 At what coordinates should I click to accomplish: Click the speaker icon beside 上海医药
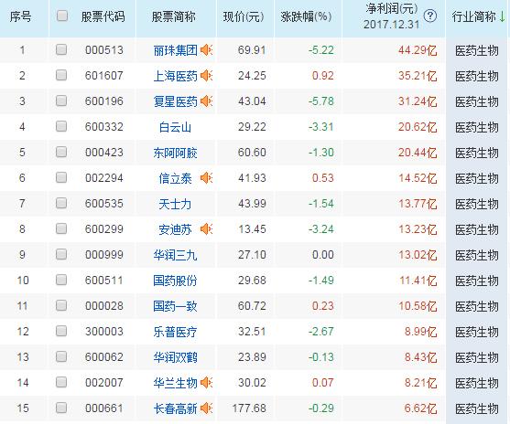pos(206,76)
